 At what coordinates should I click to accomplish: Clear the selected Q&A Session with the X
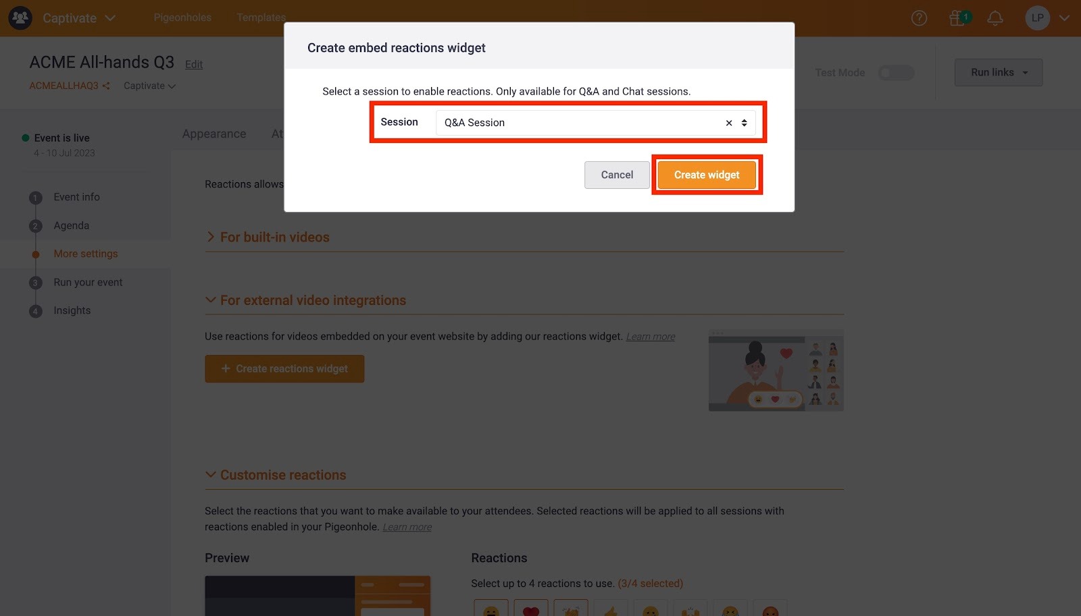pyautogui.click(x=729, y=123)
